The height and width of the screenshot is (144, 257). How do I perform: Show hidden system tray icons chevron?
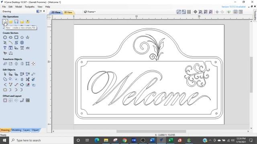tap(210, 140)
